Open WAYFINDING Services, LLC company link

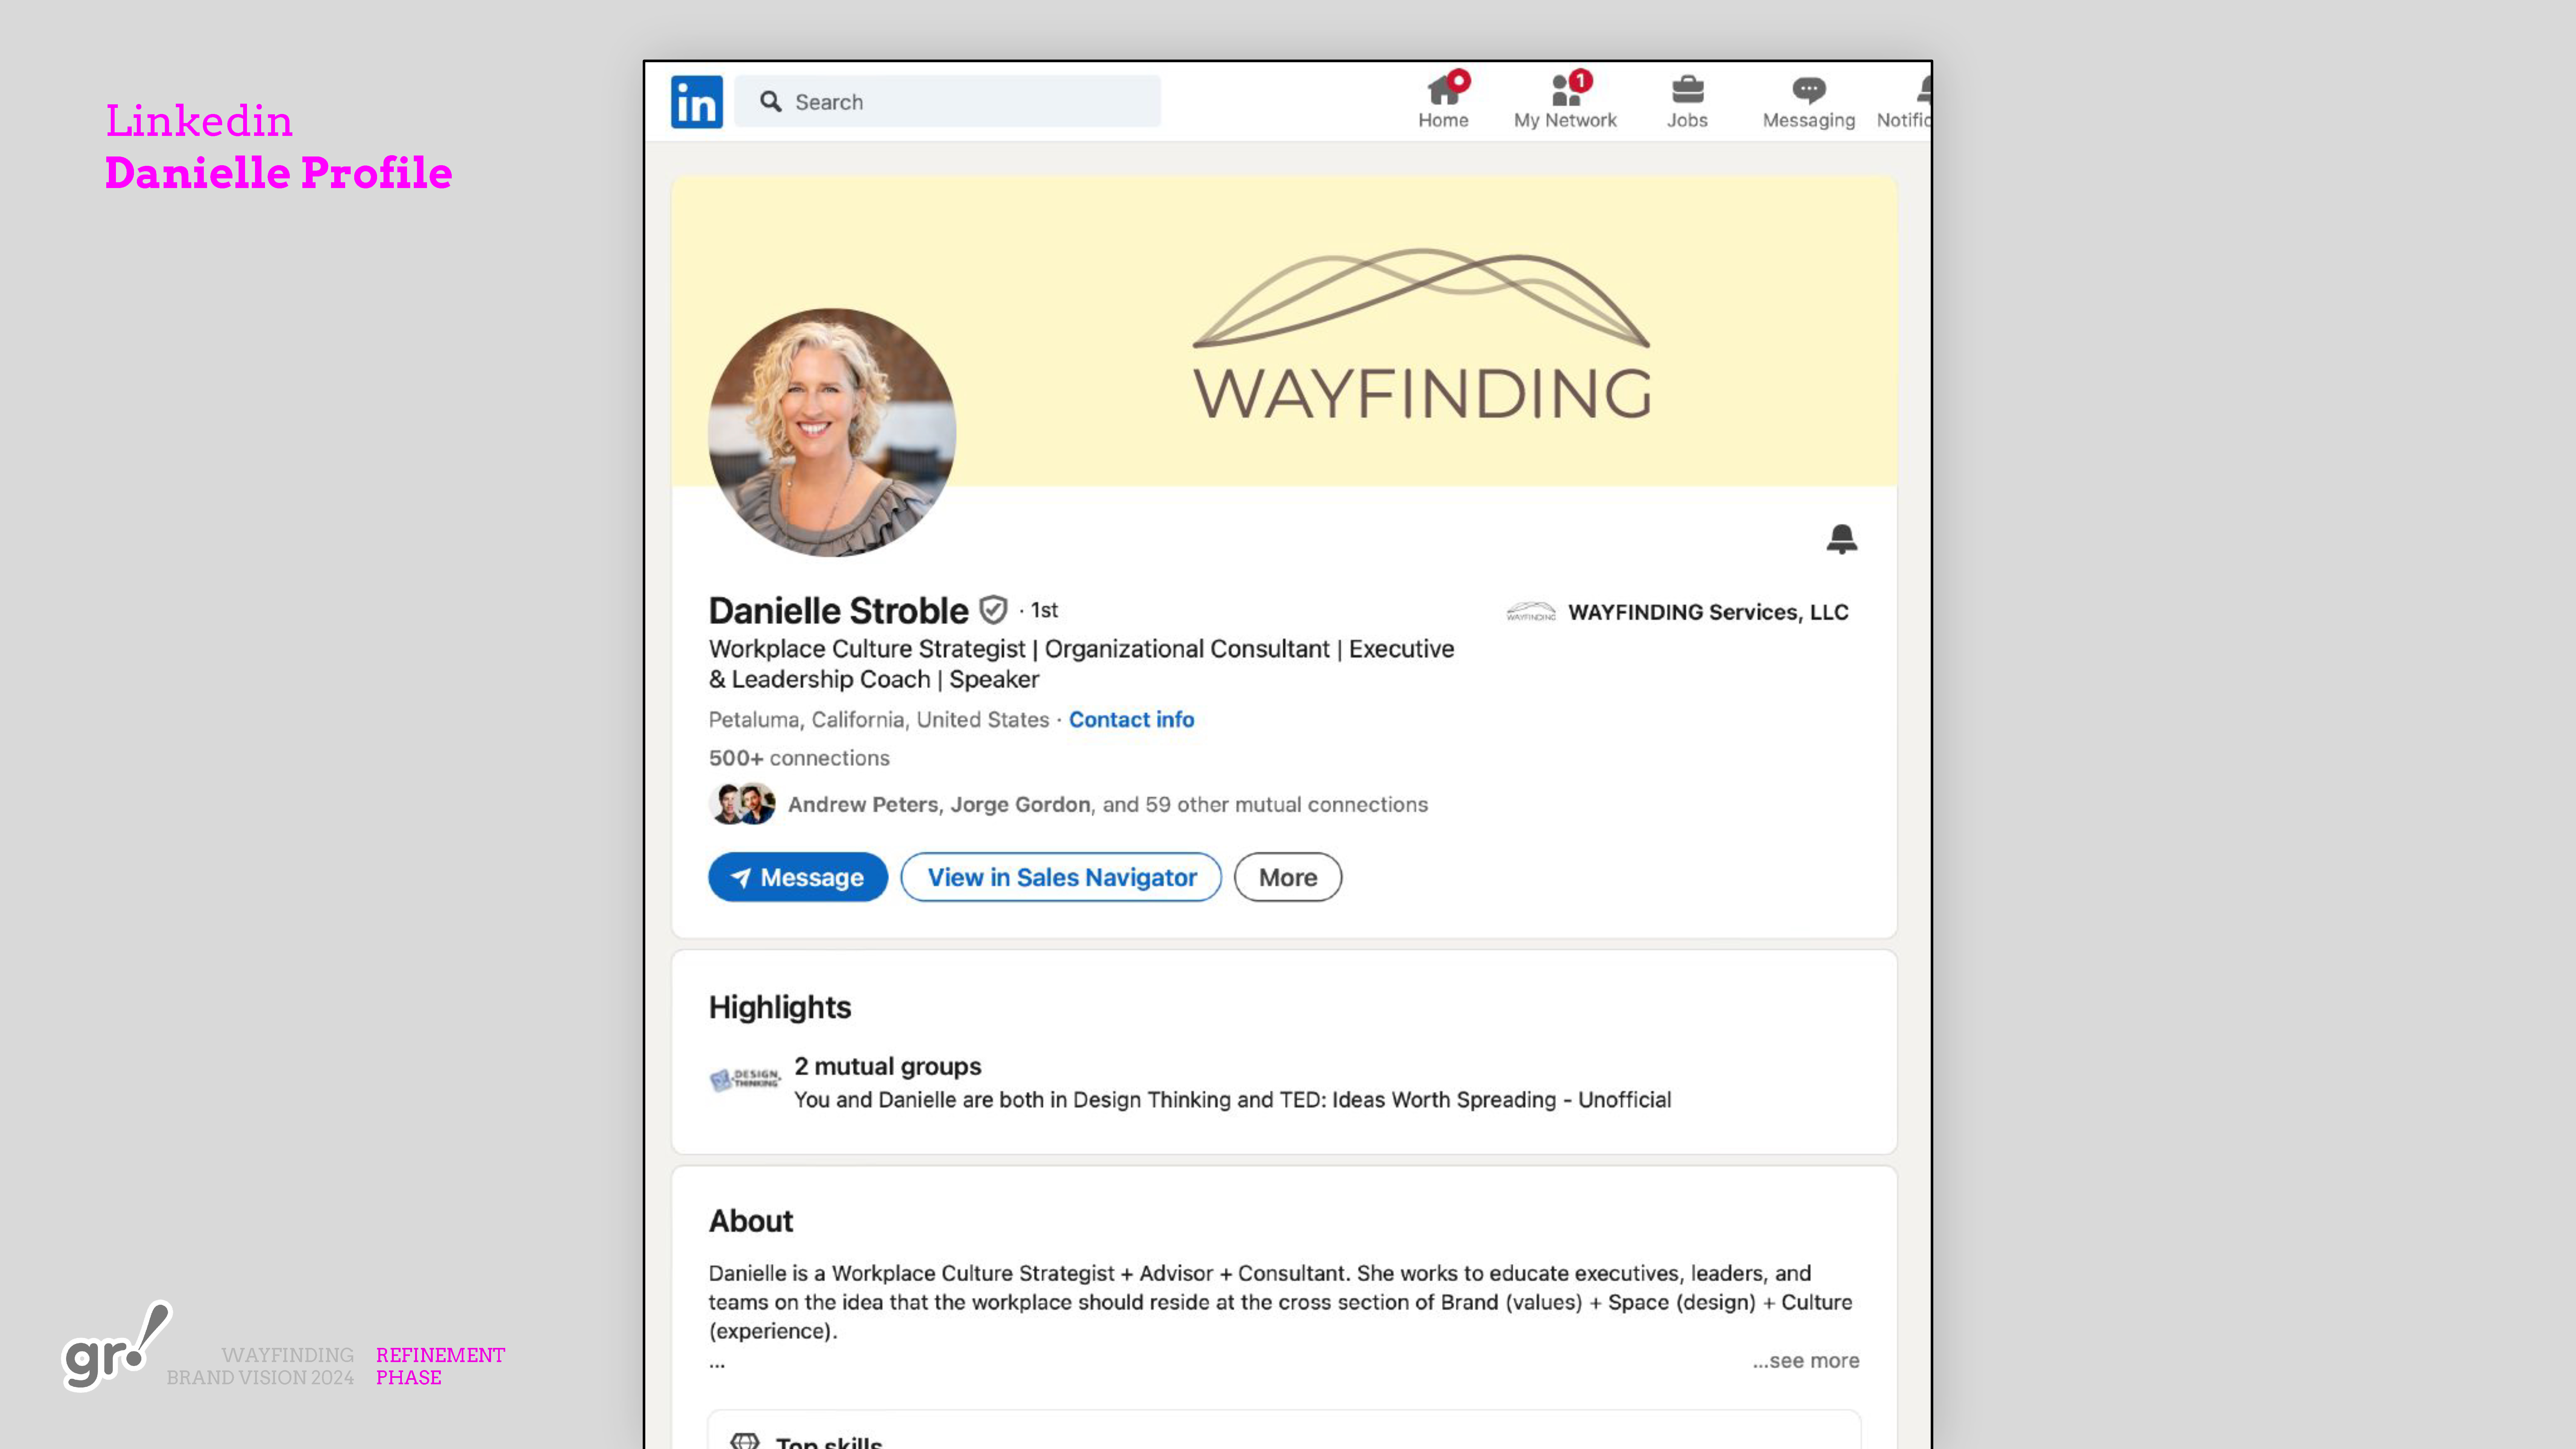1708,612
